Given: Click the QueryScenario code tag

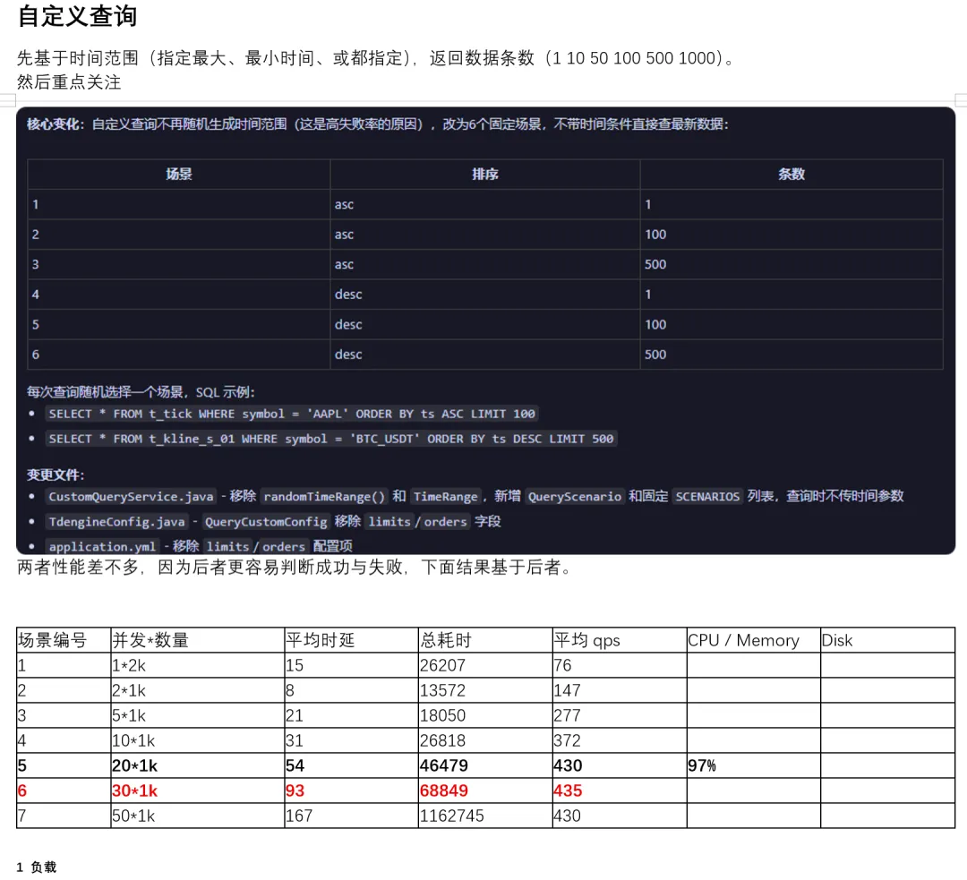Looking at the screenshot, I should coord(574,497).
